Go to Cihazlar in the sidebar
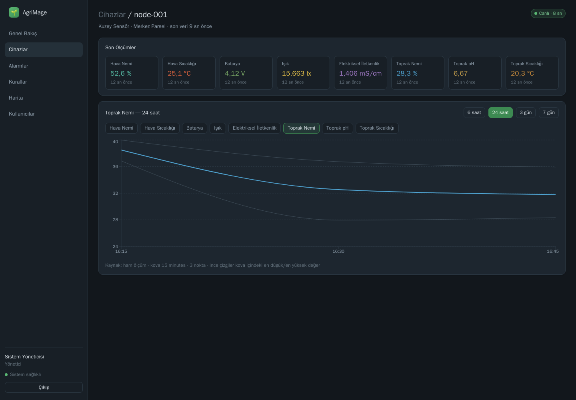The image size is (576, 400). tap(44, 50)
